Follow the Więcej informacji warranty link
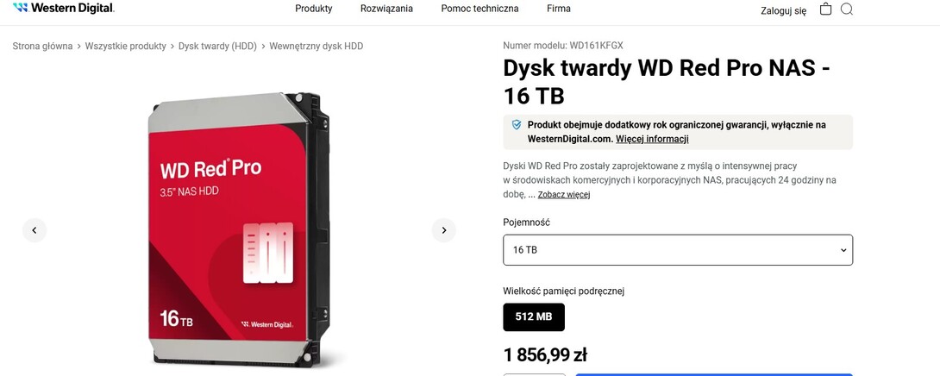The width and height of the screenshot is (940, 376). (652, 139)
